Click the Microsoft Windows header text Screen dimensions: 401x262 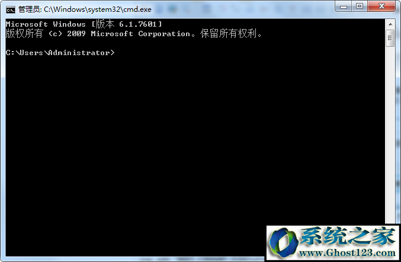(x=46, y=24)
